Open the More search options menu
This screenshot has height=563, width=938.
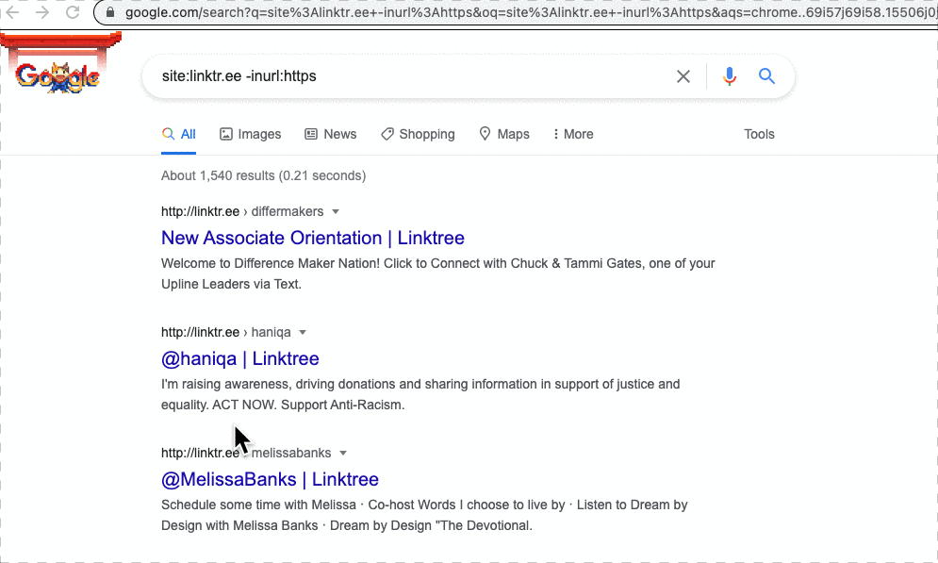point(573,134)
